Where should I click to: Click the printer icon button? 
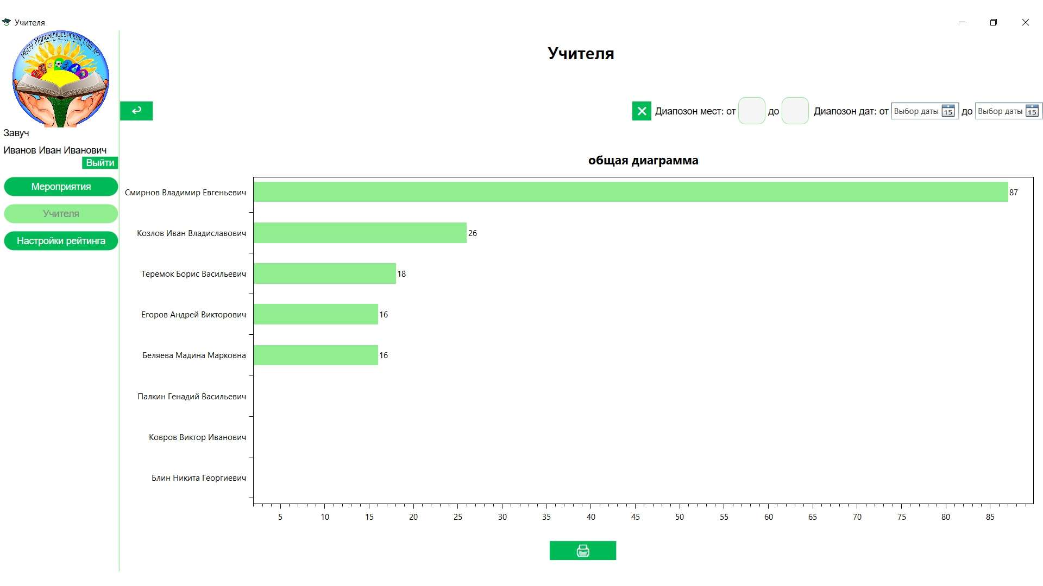[x=582, y=551]
